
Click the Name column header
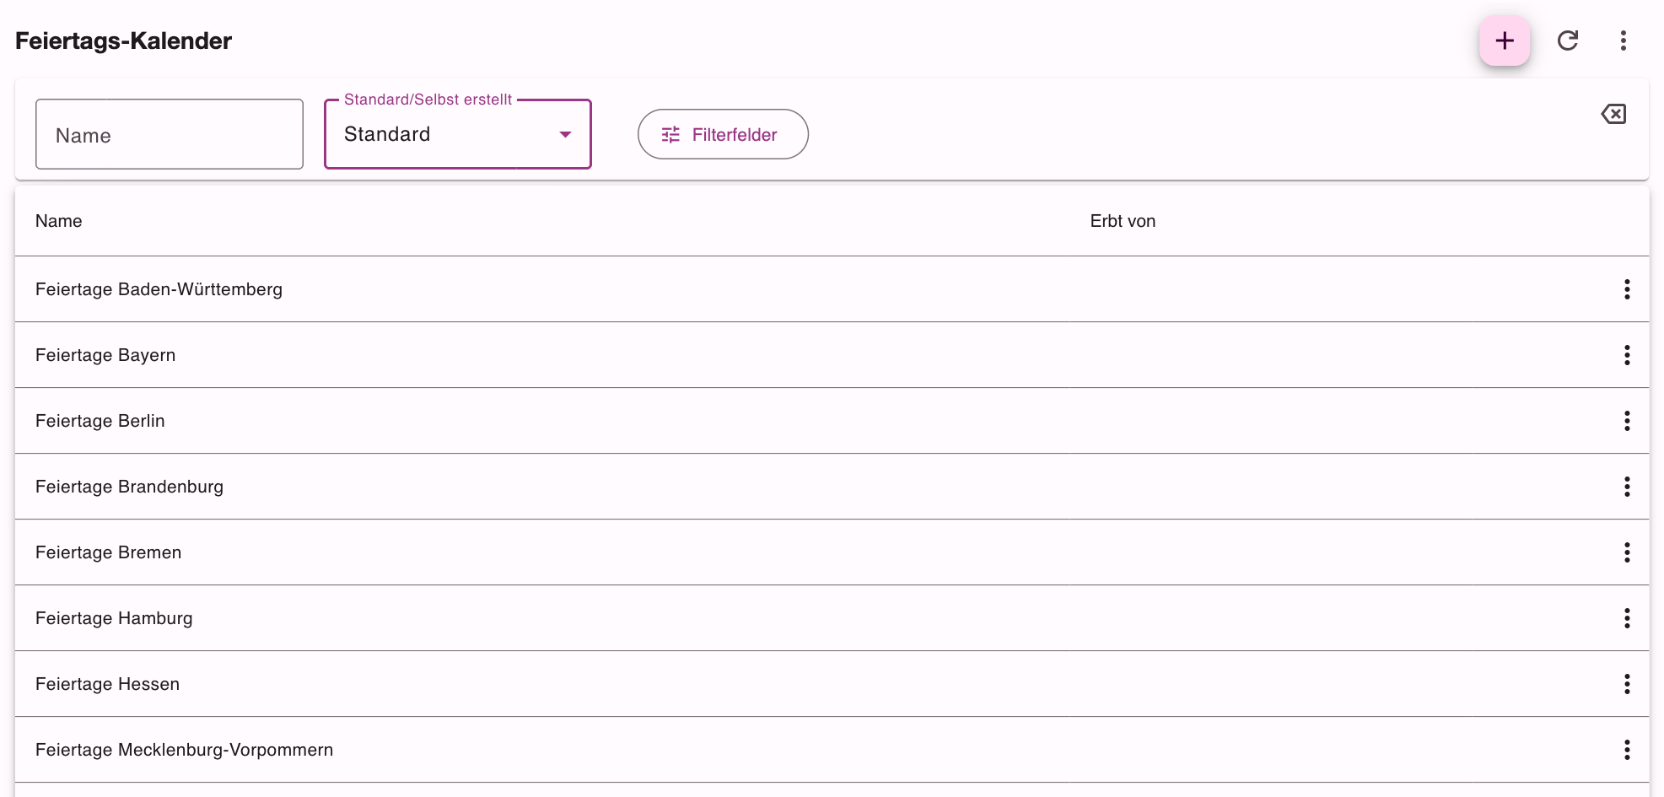click(59, 221)
